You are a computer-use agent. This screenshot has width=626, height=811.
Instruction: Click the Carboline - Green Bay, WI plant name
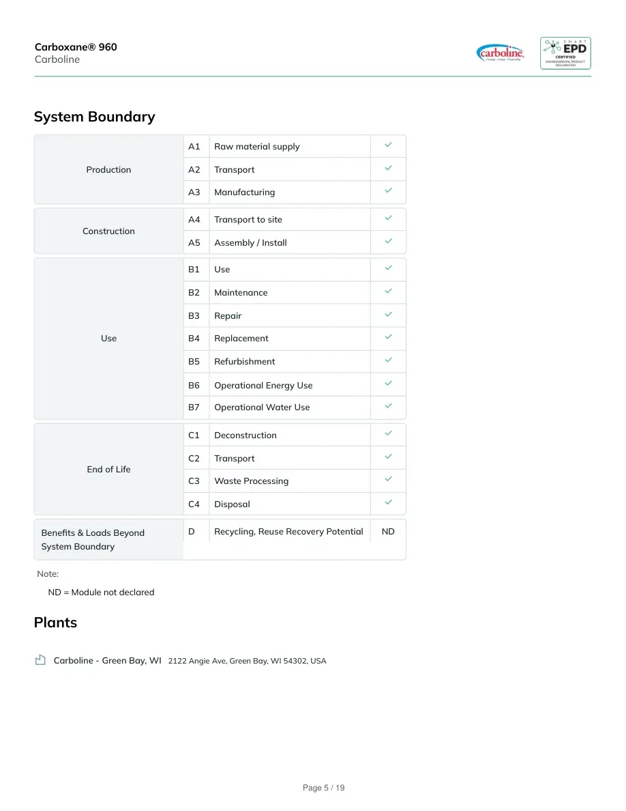[x=108, y=661]
